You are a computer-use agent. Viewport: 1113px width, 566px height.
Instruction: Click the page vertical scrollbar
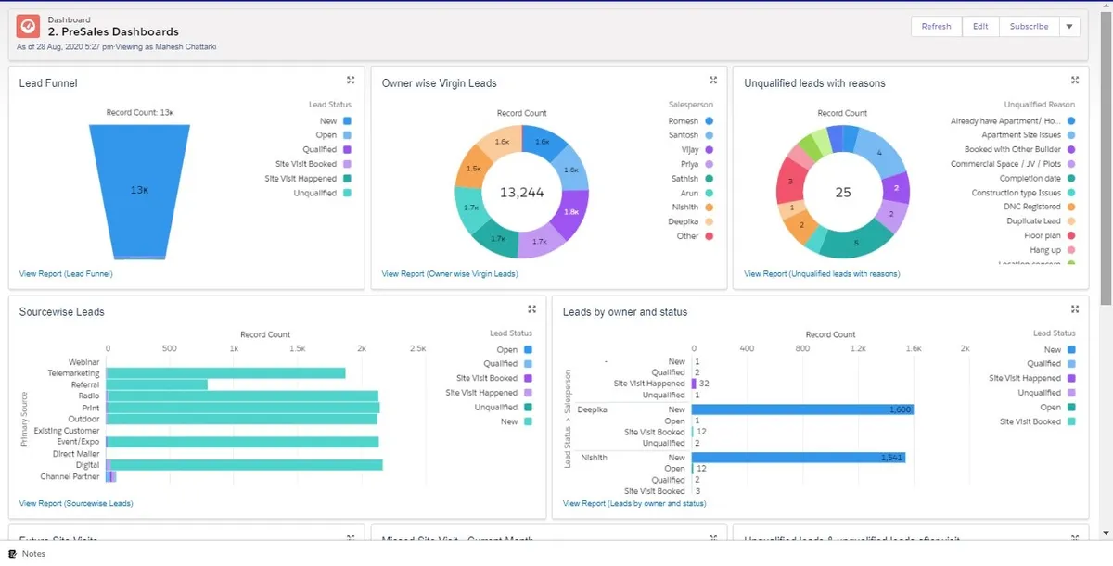[x=1106, y=157]
